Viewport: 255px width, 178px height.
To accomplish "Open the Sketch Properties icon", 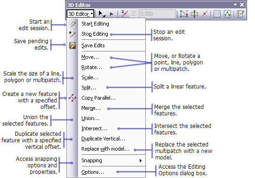I will [x=227, y=14].
